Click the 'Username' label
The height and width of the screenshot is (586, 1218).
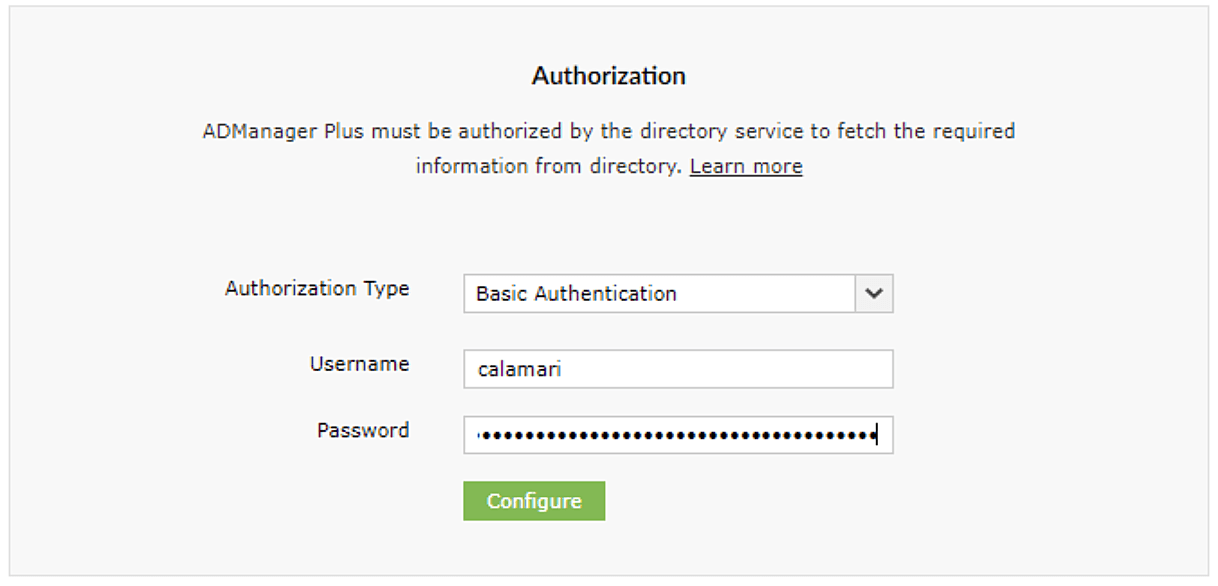pyautogui.click(x=359, y=364)
